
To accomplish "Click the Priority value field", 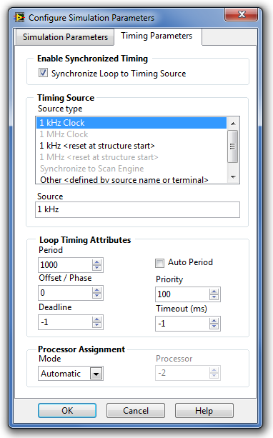I will [182, 294].
